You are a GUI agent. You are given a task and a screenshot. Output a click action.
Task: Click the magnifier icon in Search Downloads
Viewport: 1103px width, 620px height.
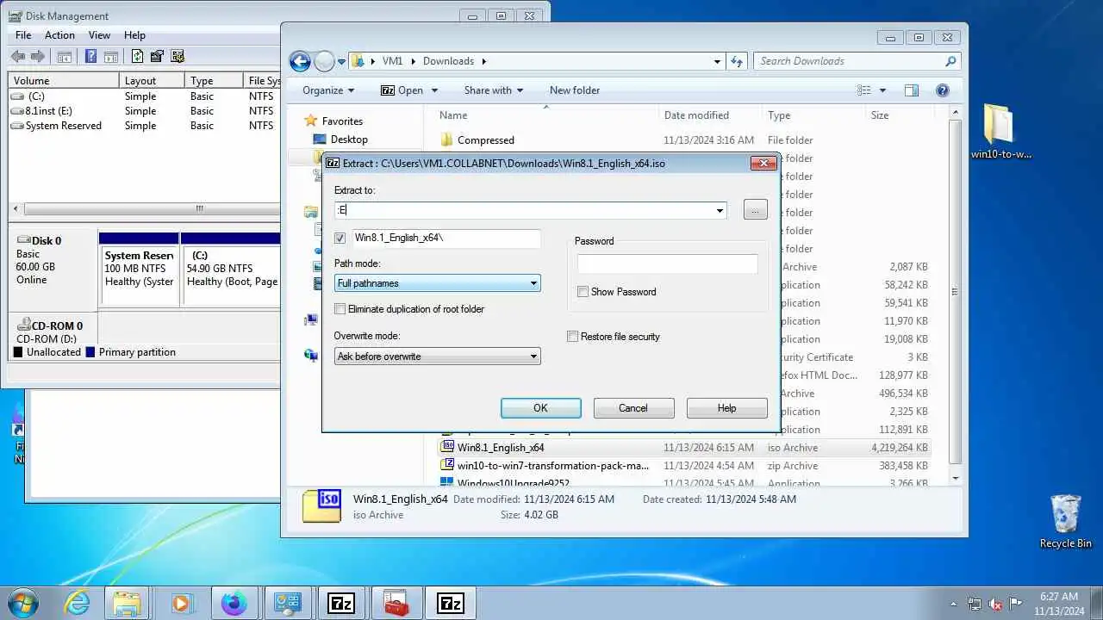pyautogui.click(x=950, y=61)
